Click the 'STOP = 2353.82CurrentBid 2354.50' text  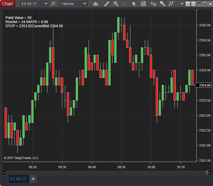(34, 26)
